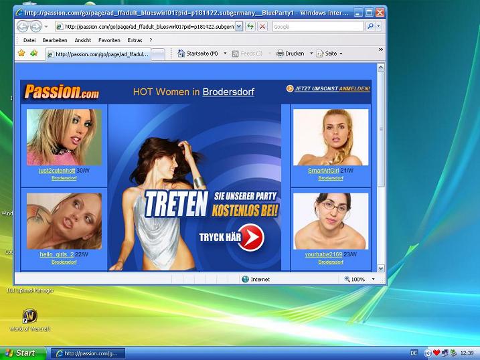
Task: Click the Passion.com logo
Action: (62, 92)
